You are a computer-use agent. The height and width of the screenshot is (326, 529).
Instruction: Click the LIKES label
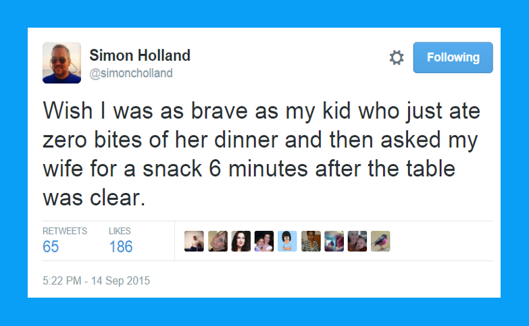click(120, 231)
